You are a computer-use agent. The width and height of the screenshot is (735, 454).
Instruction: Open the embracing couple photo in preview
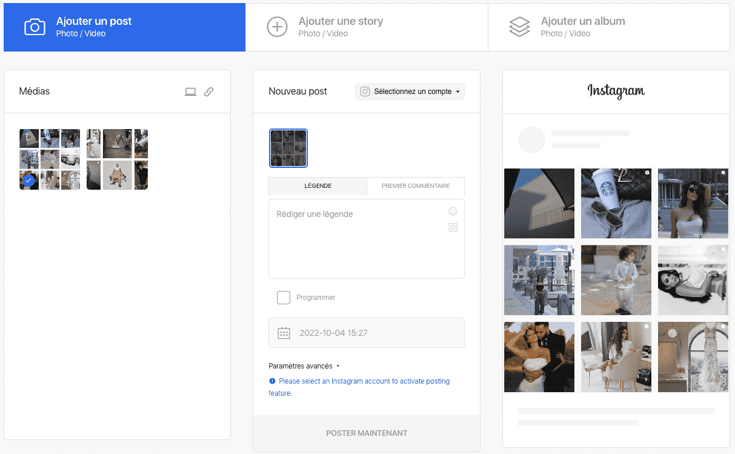(x=539, y=357)
